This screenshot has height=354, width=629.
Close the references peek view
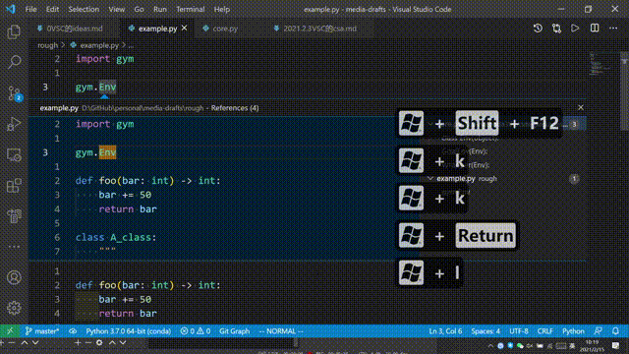tap(581, 107)
